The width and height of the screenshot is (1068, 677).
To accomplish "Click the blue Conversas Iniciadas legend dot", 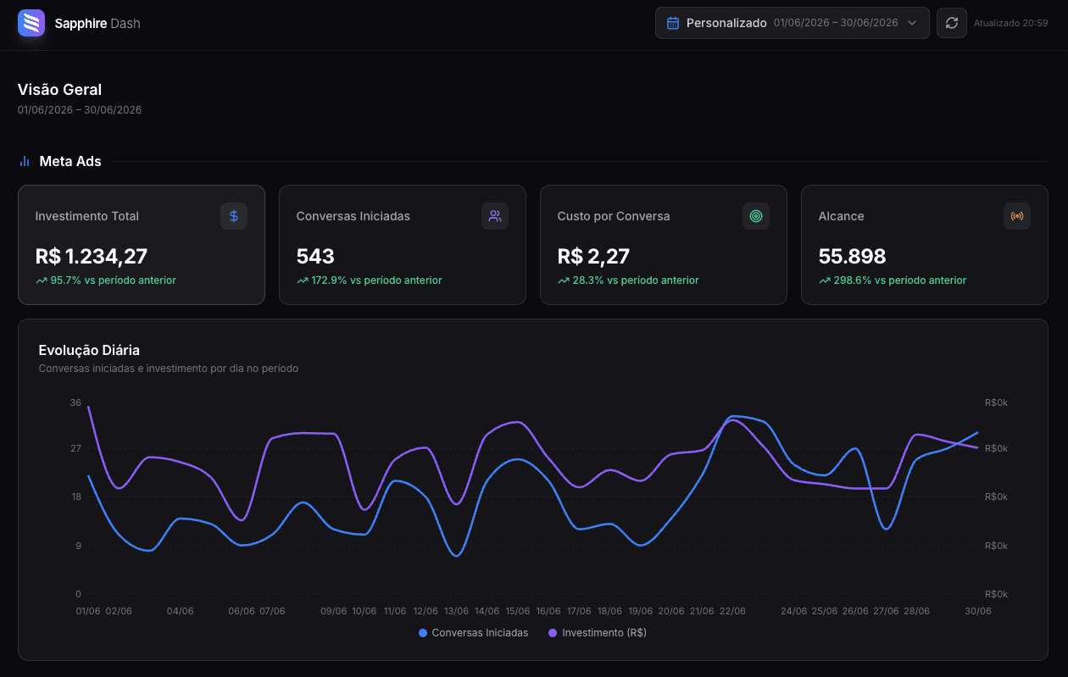I will click(x=423, y=633).
